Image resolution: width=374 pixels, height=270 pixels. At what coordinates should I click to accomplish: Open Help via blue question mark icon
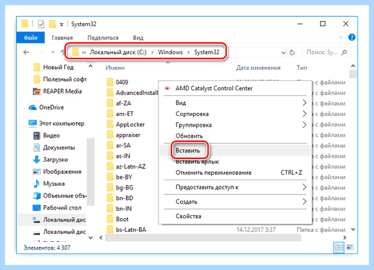click(x=352, y=37)
